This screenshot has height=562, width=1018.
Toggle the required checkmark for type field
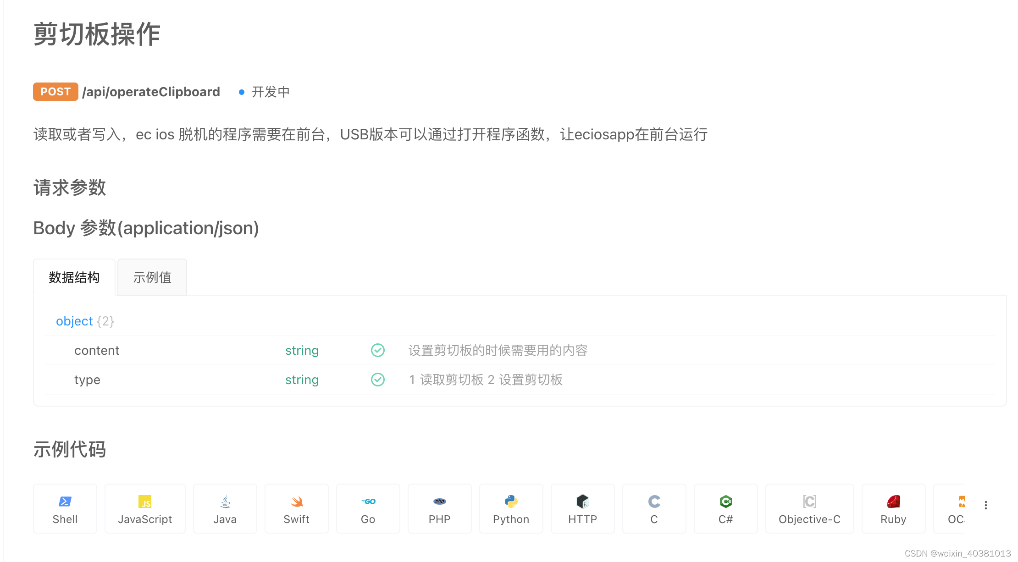coord(377,380)
